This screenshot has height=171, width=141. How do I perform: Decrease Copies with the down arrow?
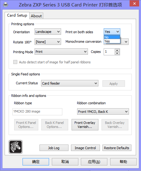coord(117,53)
